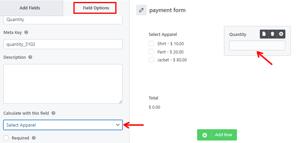Delete the Quantity field with trash icon
This screenshot has width=304, height=143.
coord(272,34)
